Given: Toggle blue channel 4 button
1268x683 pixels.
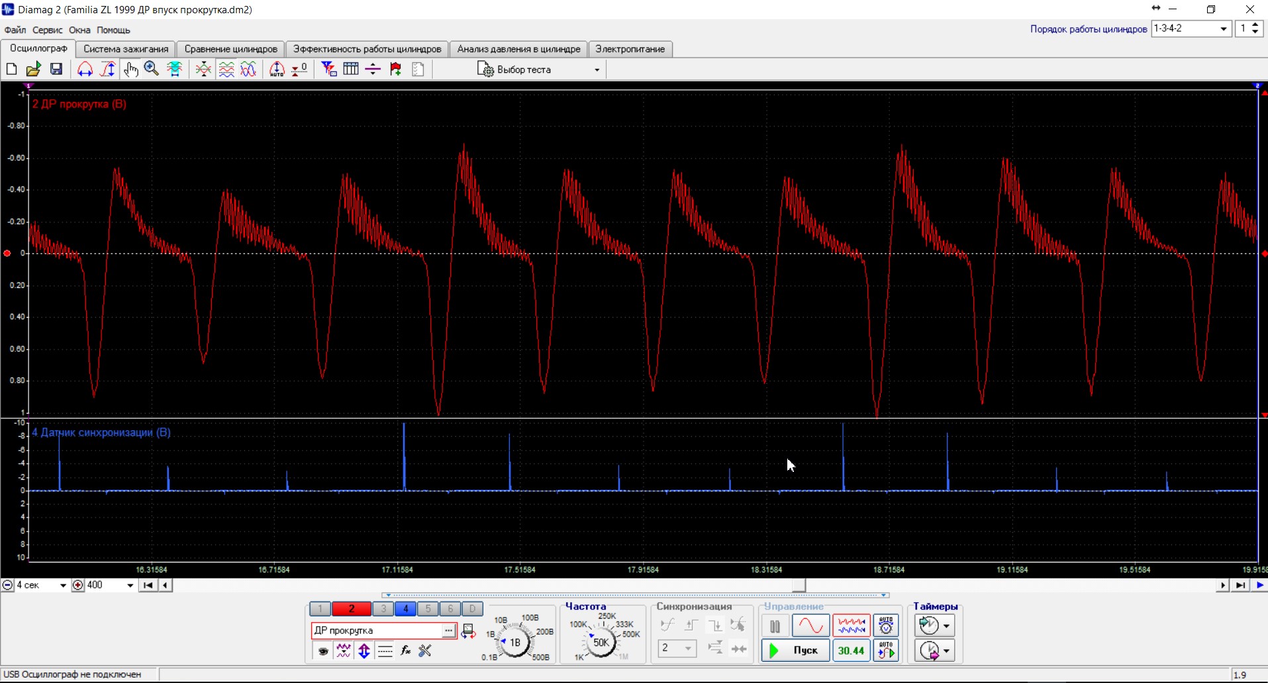Looking at the screenshot, I should (405, 609).
